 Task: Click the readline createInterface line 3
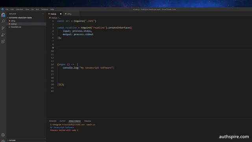click(x=94, y=28)
